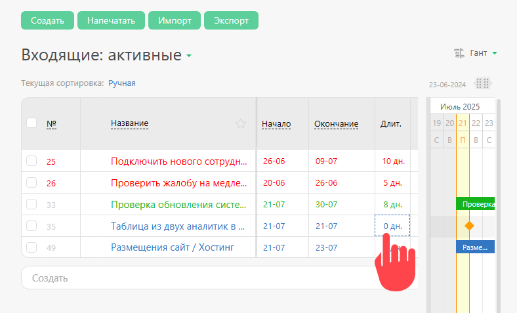This screenshot has height=313, width=517.
Task: Click the Gantt chart icon beside Гант
Action: [459, 53]
